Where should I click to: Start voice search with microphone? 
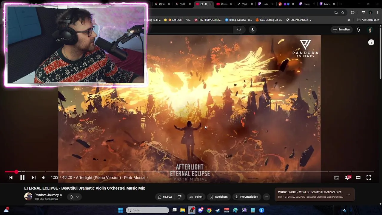(252, 30)
